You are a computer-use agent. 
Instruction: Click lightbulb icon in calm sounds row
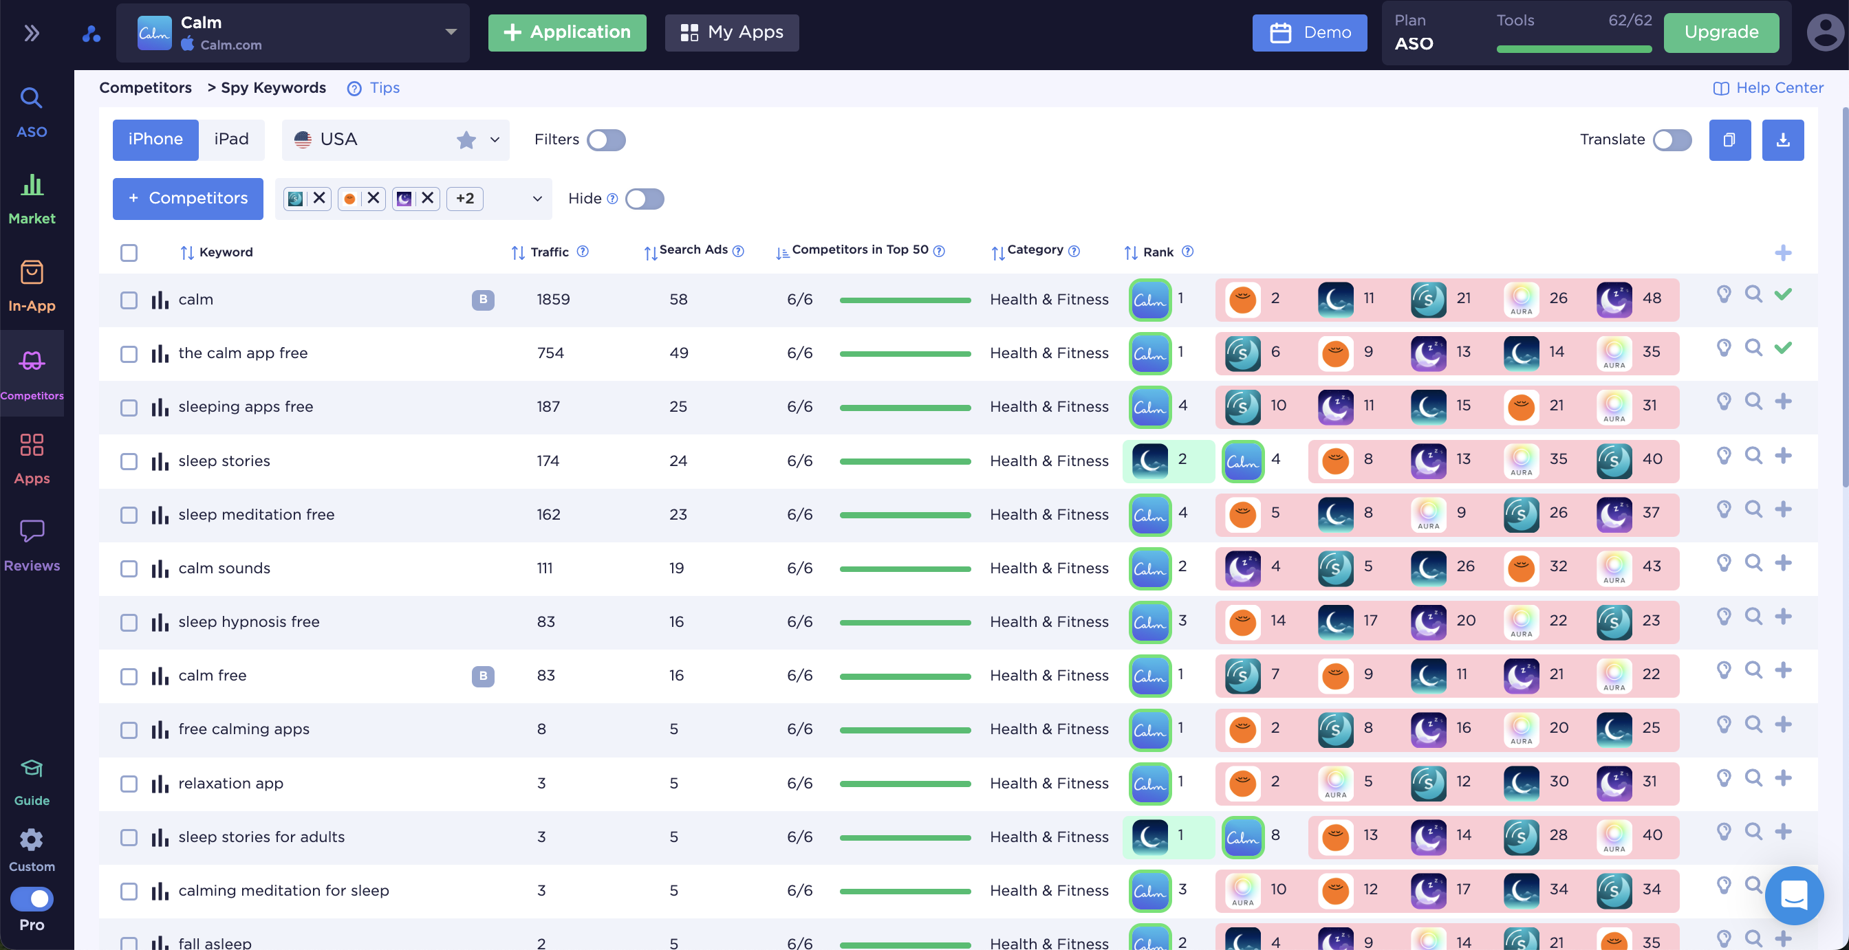pos(1723,563)
